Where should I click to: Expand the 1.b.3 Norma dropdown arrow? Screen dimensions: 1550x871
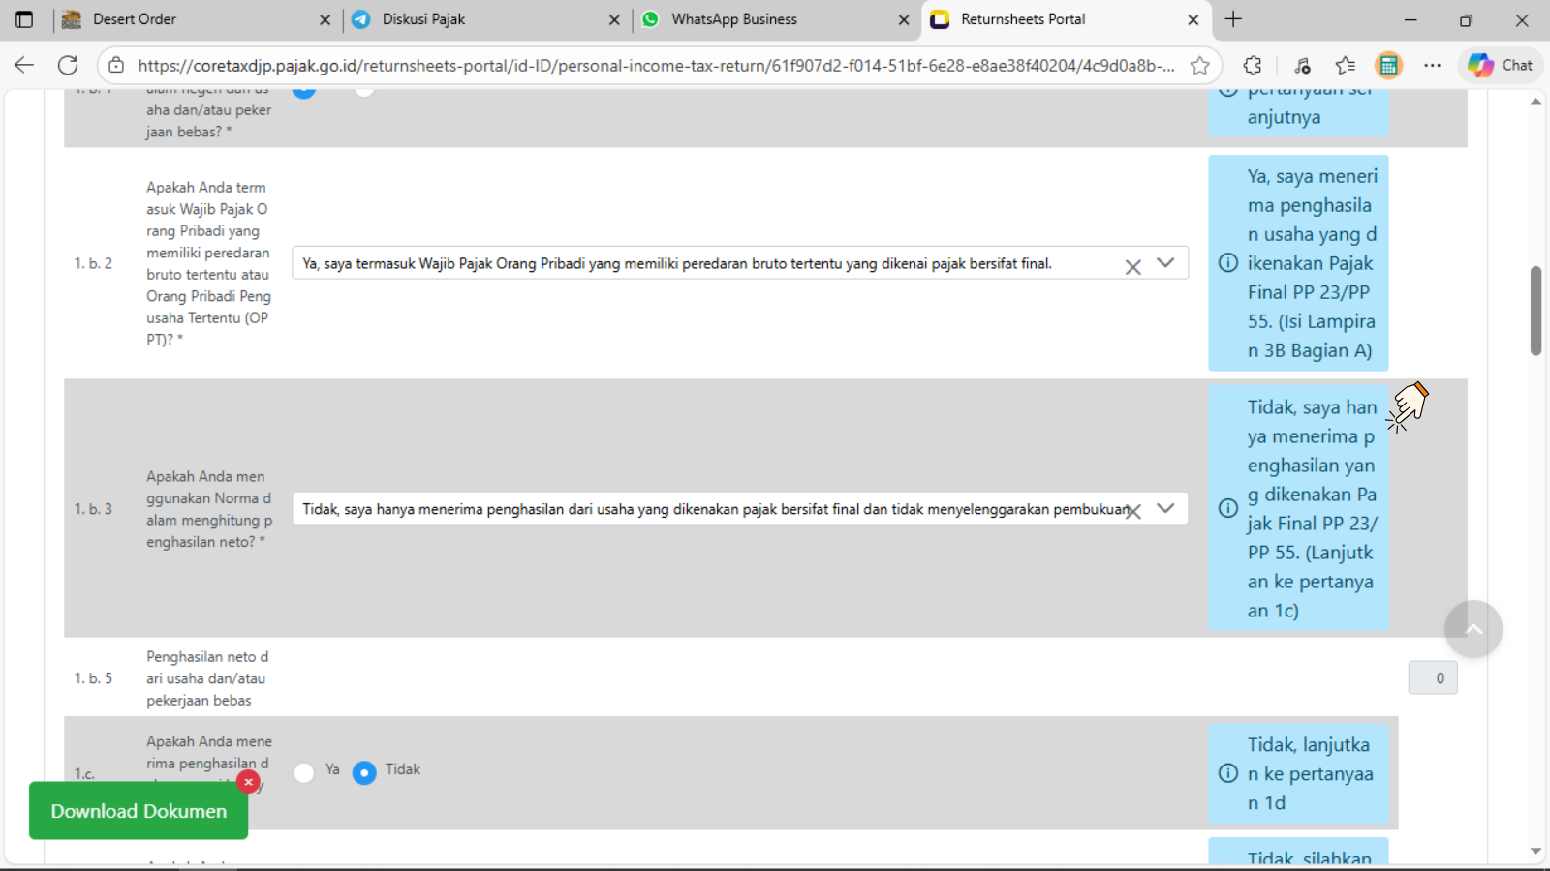tap(1165, 508)
